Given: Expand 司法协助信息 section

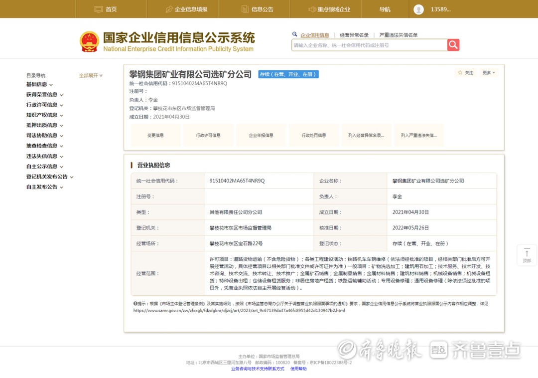Looking at the screenshot, I should (45, 136).
